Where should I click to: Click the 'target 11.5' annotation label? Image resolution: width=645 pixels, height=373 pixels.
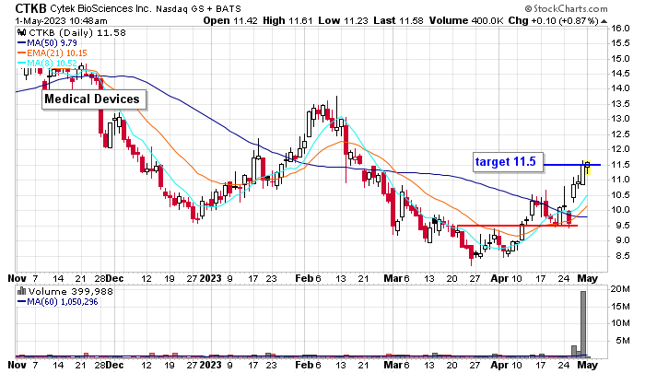tap(508, 161)
